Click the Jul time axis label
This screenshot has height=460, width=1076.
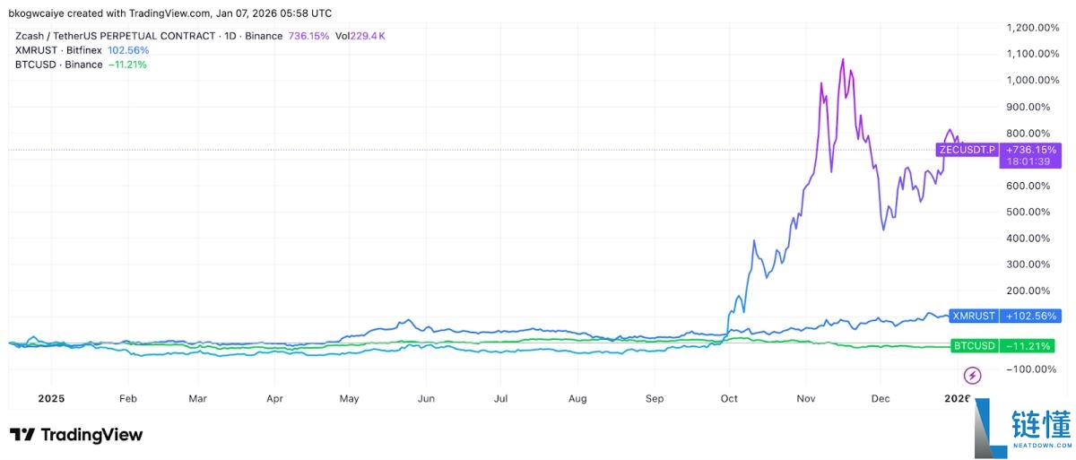click(x=501, y=398)
